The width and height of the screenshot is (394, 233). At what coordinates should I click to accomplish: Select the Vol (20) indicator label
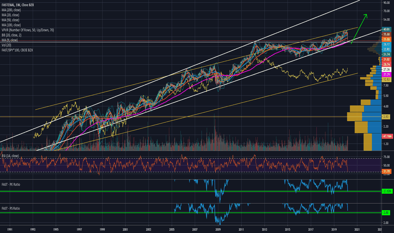tap(6, 45)
